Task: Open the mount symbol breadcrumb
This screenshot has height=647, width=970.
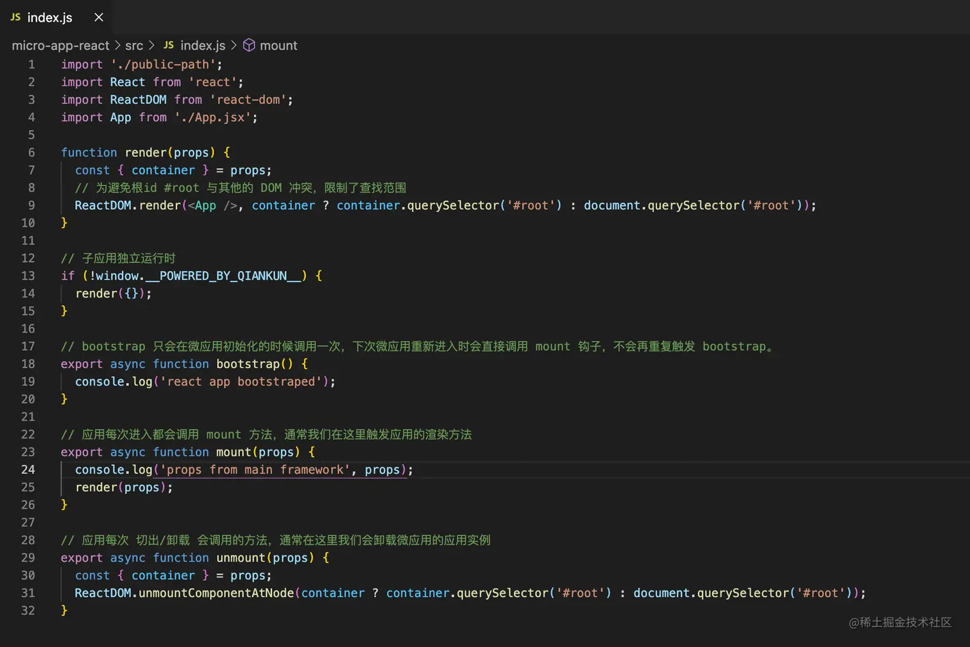Action: point(278,46)
